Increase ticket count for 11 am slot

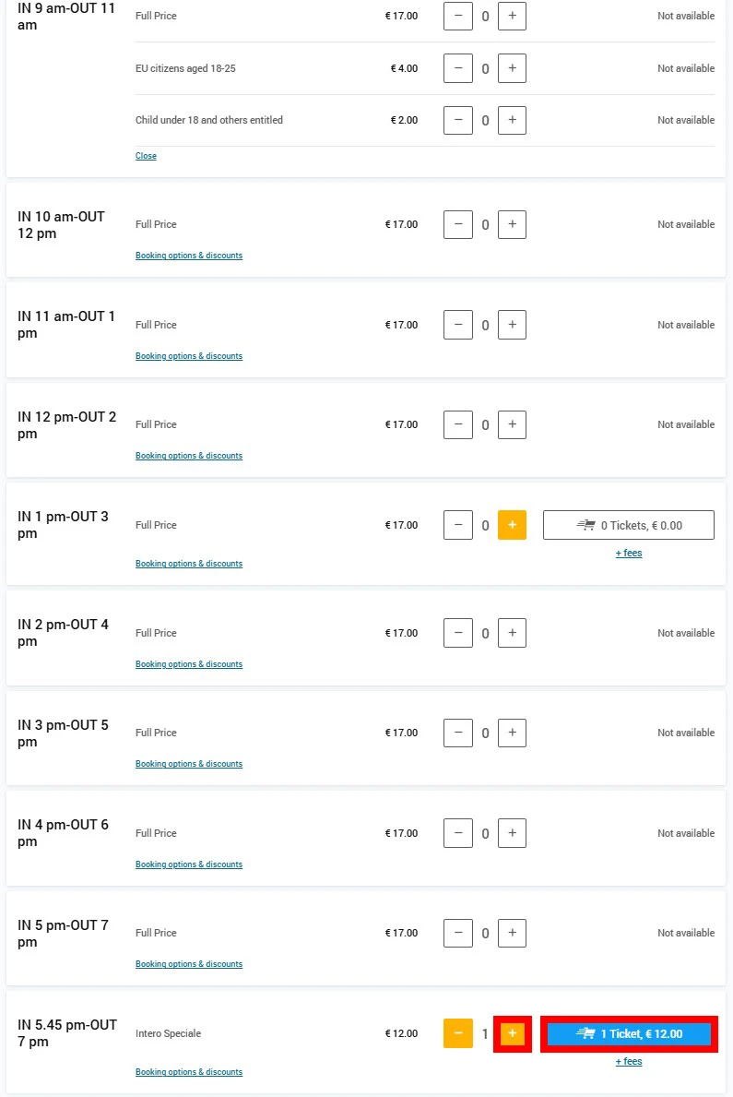point(512,325)
